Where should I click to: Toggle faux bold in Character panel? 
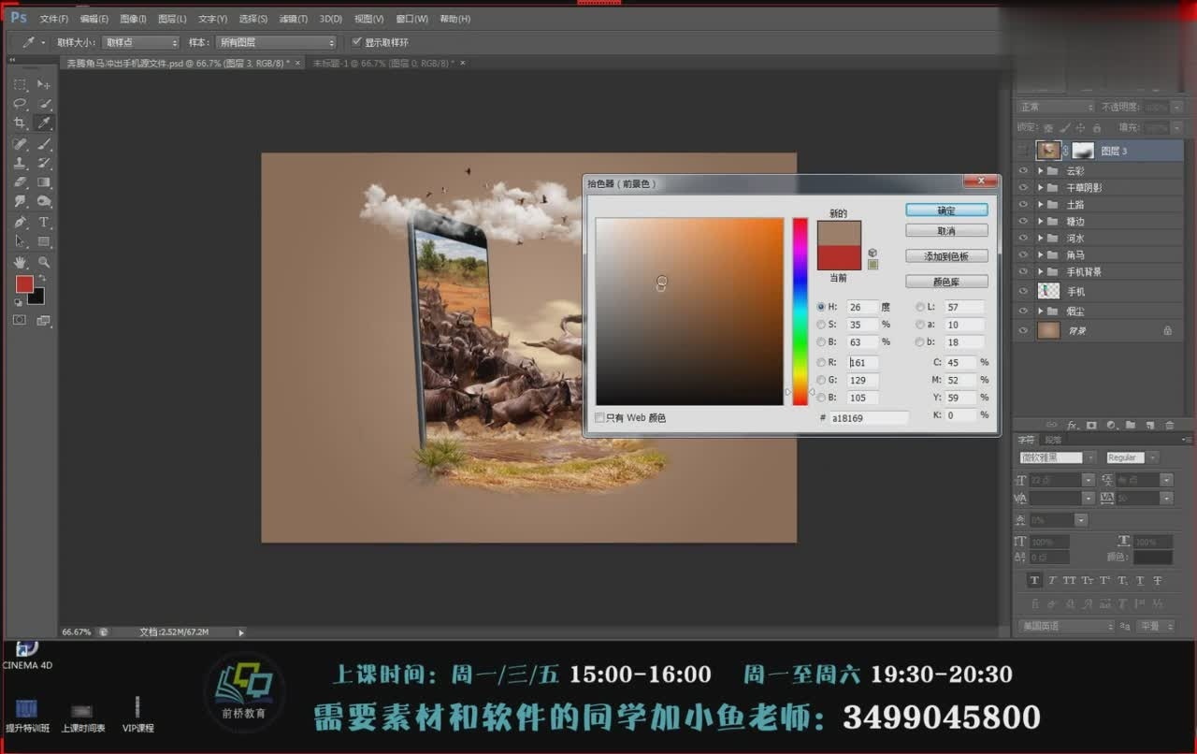[1034, 580]
